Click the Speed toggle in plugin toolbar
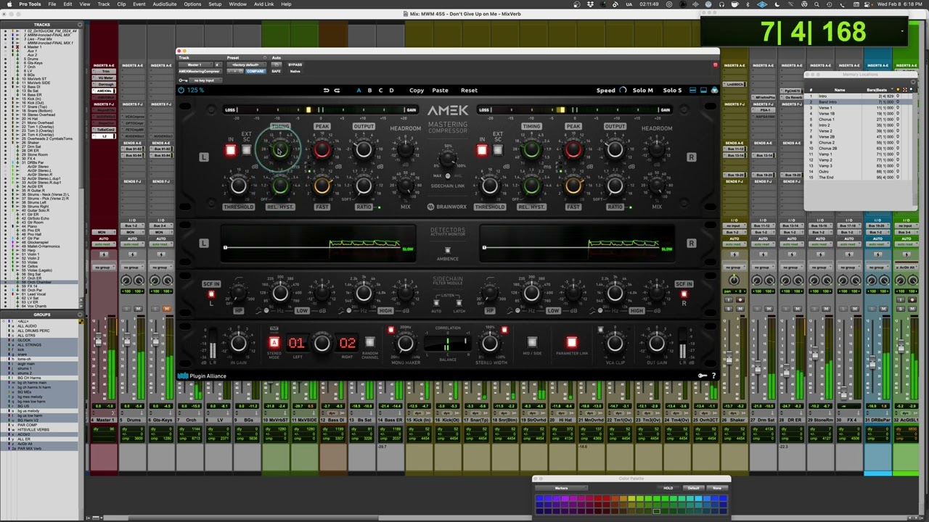Screen dimensions: 929x522 [612, 91]
